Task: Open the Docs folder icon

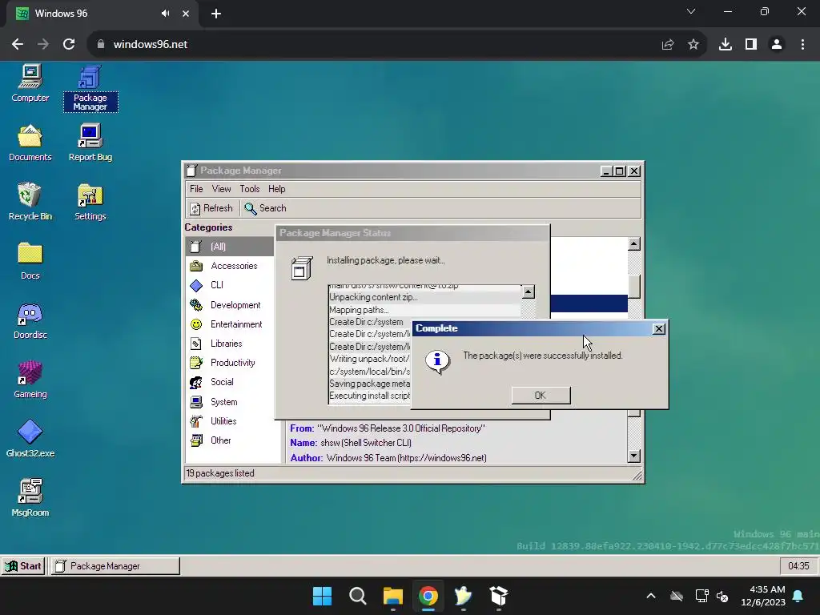Action: pyautogui.click(x=30, y=261)
